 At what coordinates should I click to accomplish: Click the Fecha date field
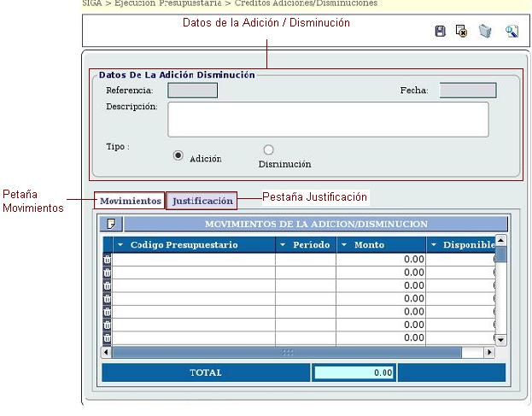pos(467,91)
